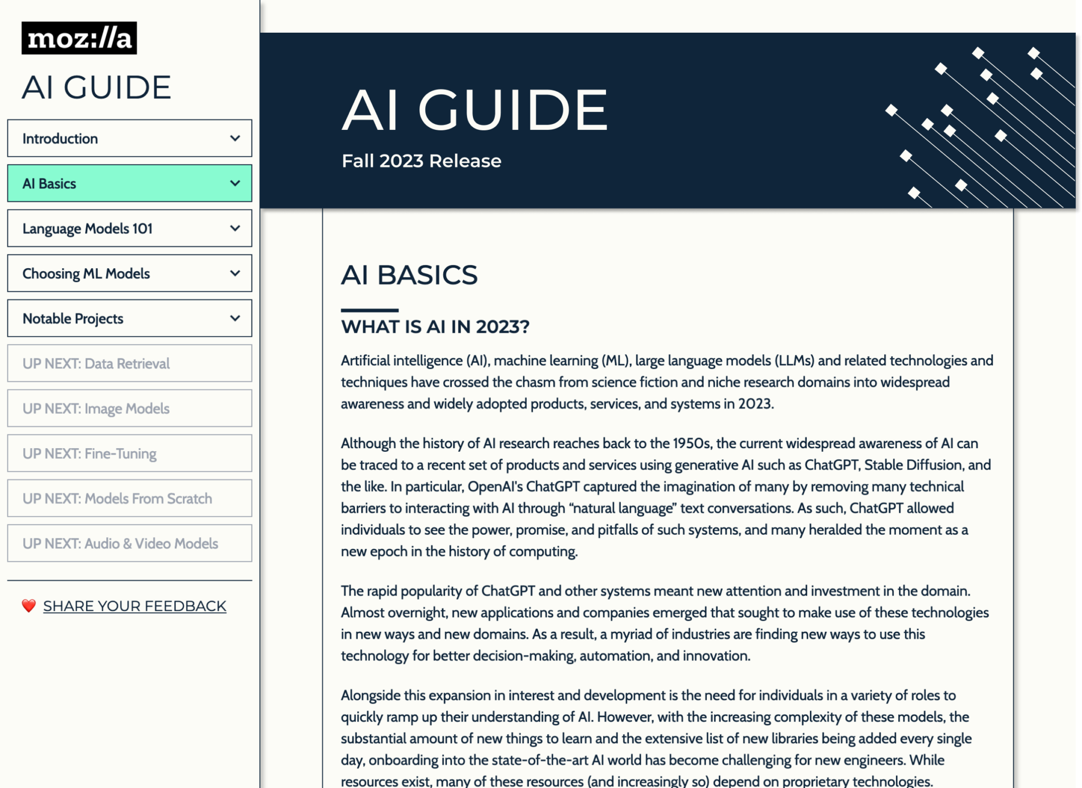The height and width of the screenshot is (788, 1082).
Task: Open Language Models 101 from navigation
Action: 106,228
